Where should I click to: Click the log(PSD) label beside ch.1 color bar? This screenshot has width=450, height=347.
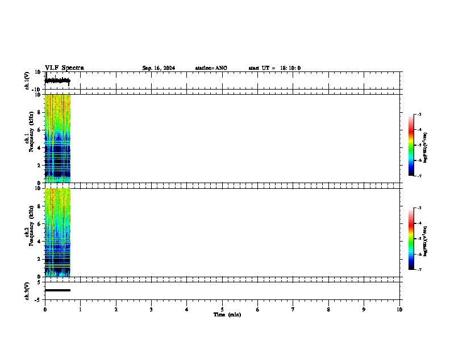pyautogui.click(x=426, y=148)
